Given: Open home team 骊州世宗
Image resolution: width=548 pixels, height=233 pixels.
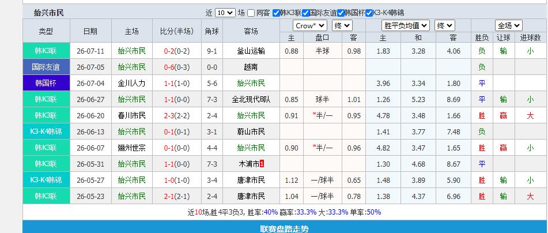Looking at the screenshot, I should [131, 148].
